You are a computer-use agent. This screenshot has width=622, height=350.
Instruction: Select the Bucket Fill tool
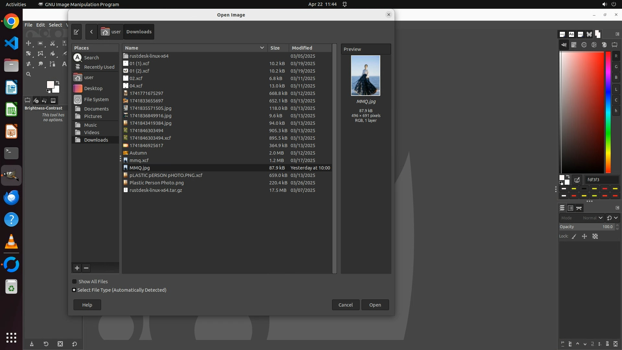[52, 54]
